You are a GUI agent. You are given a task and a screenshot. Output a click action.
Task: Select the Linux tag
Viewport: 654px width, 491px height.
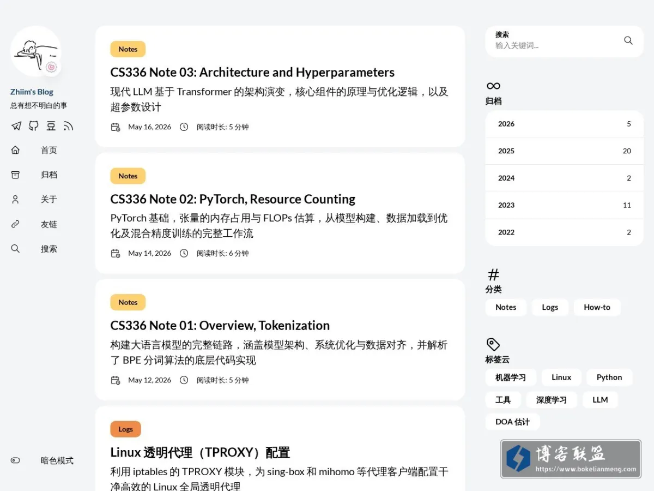[561, 378]
